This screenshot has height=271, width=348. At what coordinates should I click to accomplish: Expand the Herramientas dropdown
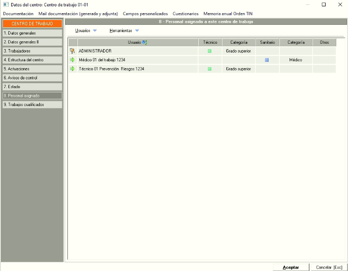point(124,31)
